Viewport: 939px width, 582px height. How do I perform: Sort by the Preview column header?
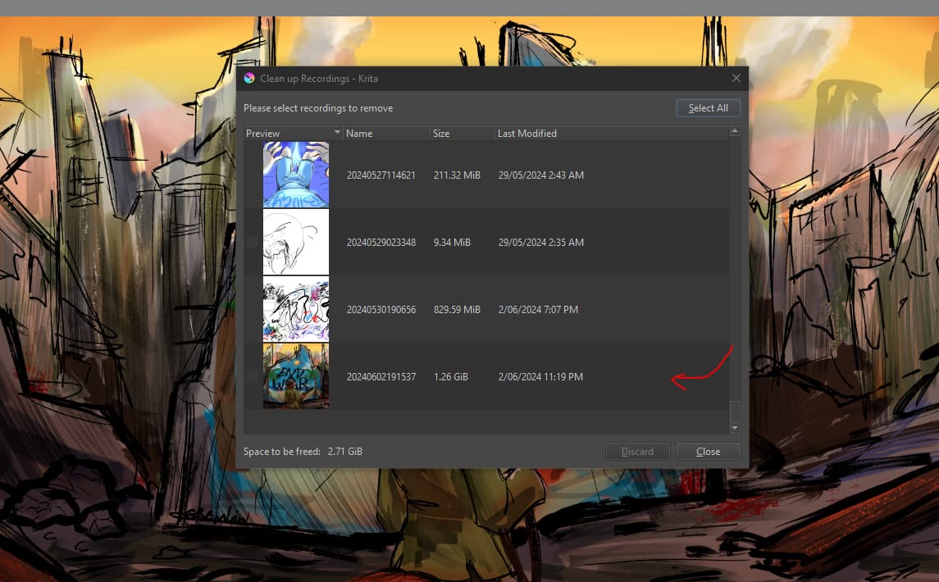(293, 133)
